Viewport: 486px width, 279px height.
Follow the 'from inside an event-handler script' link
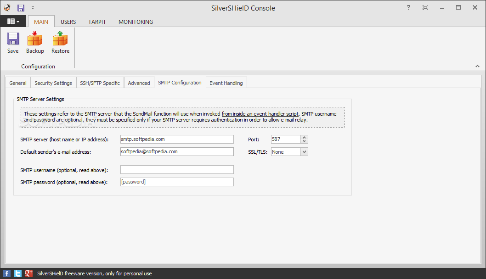260,114
